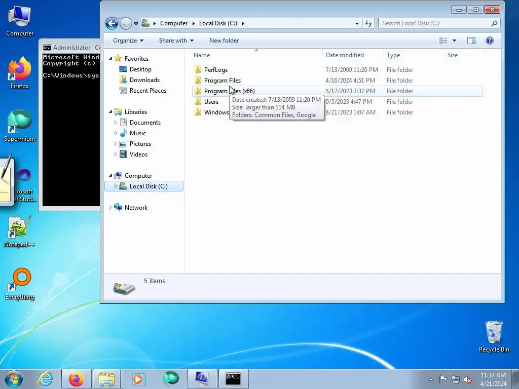The width and height of the screenshot is (519, 389).
Task: Open Notepad++ desktop shortcut
Action: 20,231
